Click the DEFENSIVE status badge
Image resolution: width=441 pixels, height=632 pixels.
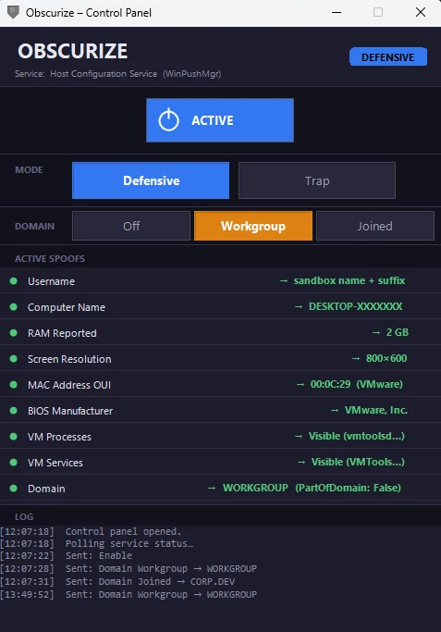(388, 56)
